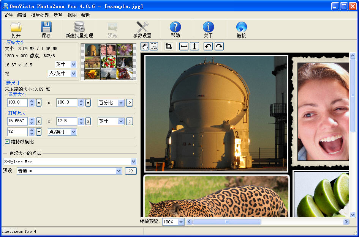Open the 批量处理 menu
This screenshot has width=359, height=237.
pyautogui.click(x=40, y=15)
